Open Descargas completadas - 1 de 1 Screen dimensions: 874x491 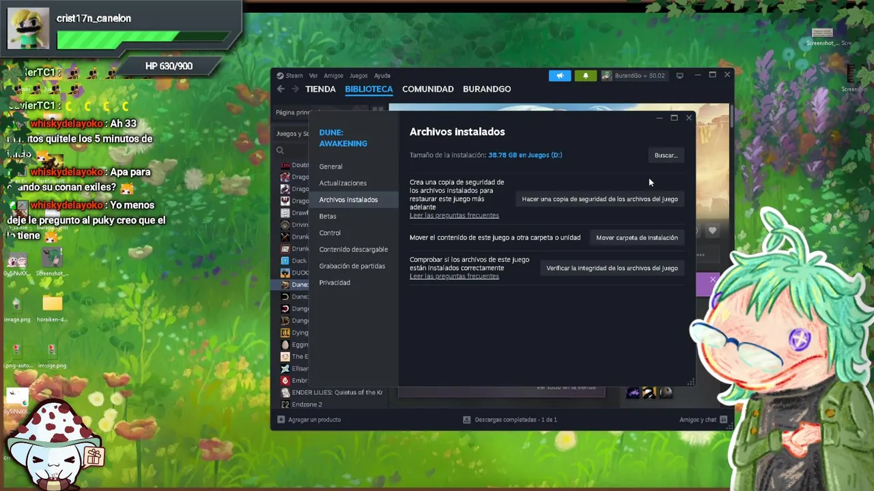516,420
